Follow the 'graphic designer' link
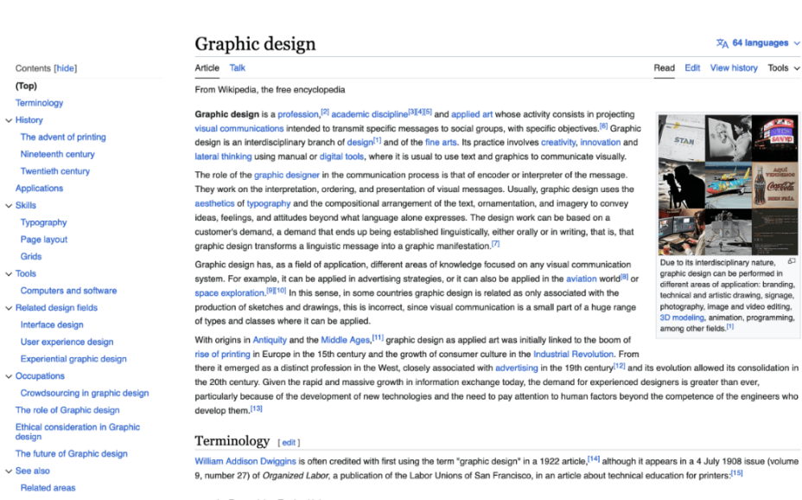The height and width of the screenshot is (500, 802). point(286,175)
